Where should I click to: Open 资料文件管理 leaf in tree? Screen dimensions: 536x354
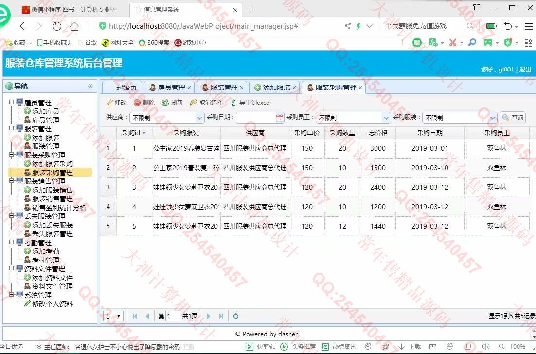click(52, 286)
